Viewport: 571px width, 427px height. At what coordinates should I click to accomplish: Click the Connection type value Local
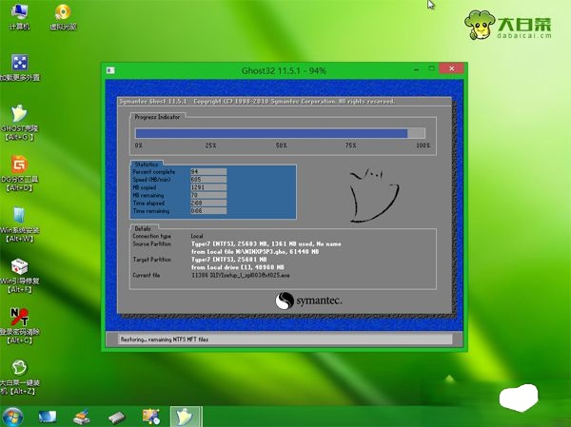tap(197, 236)
